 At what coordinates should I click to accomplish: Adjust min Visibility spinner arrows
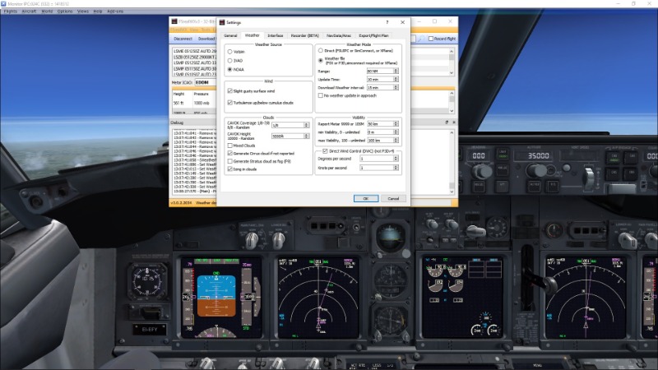coord(396,132)
